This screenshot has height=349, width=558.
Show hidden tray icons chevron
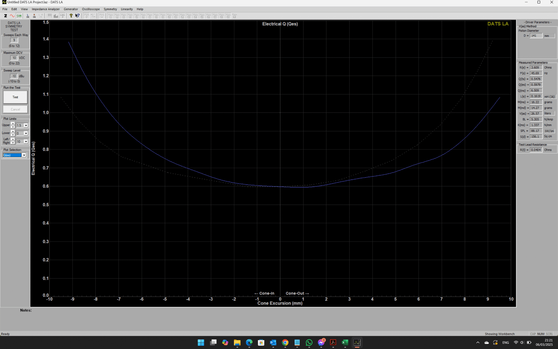pos(478,342)
